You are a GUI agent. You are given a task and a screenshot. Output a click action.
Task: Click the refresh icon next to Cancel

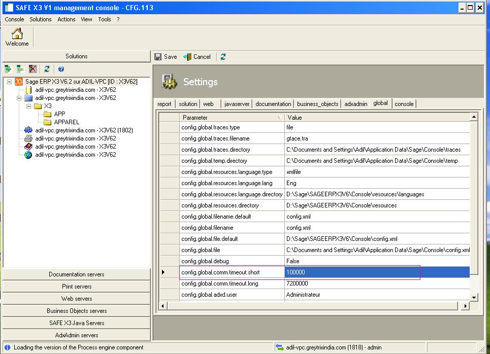223,57
